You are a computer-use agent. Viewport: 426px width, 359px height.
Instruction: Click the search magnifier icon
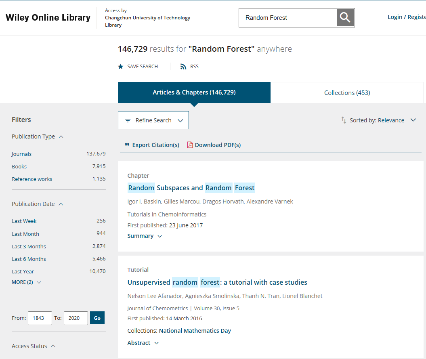(345, 18)
